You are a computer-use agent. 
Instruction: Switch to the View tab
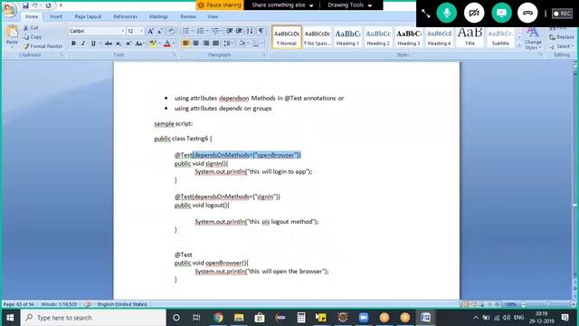point(213,16)
